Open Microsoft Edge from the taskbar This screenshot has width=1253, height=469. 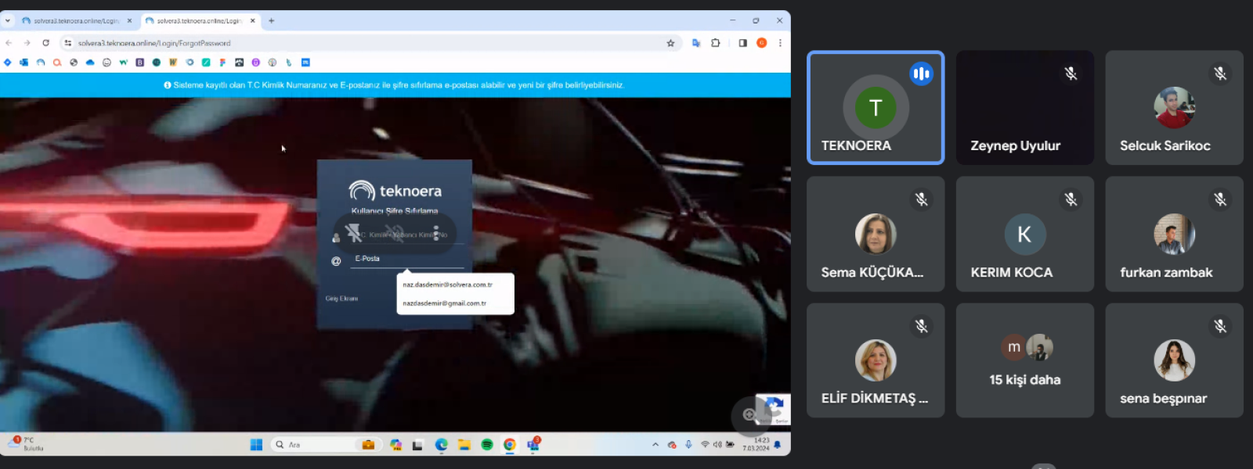coord(442,445)
